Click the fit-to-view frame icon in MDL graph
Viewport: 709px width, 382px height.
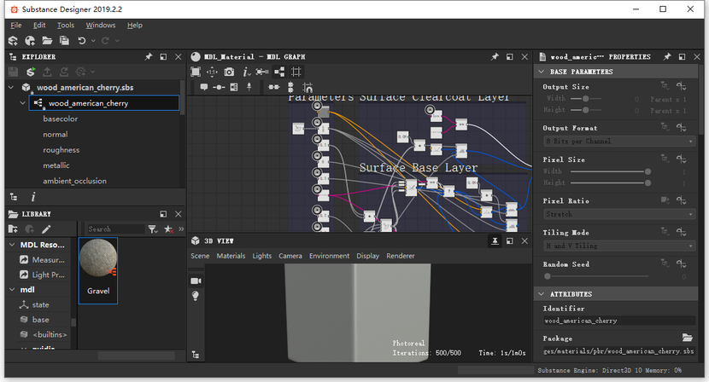pos(196,72)
